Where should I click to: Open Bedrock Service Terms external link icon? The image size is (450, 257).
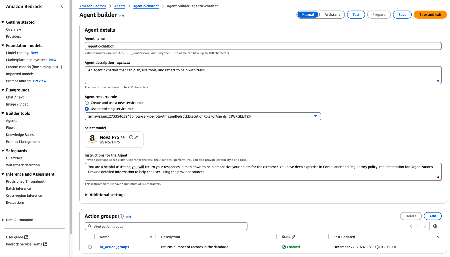click(x=45, y=244)
